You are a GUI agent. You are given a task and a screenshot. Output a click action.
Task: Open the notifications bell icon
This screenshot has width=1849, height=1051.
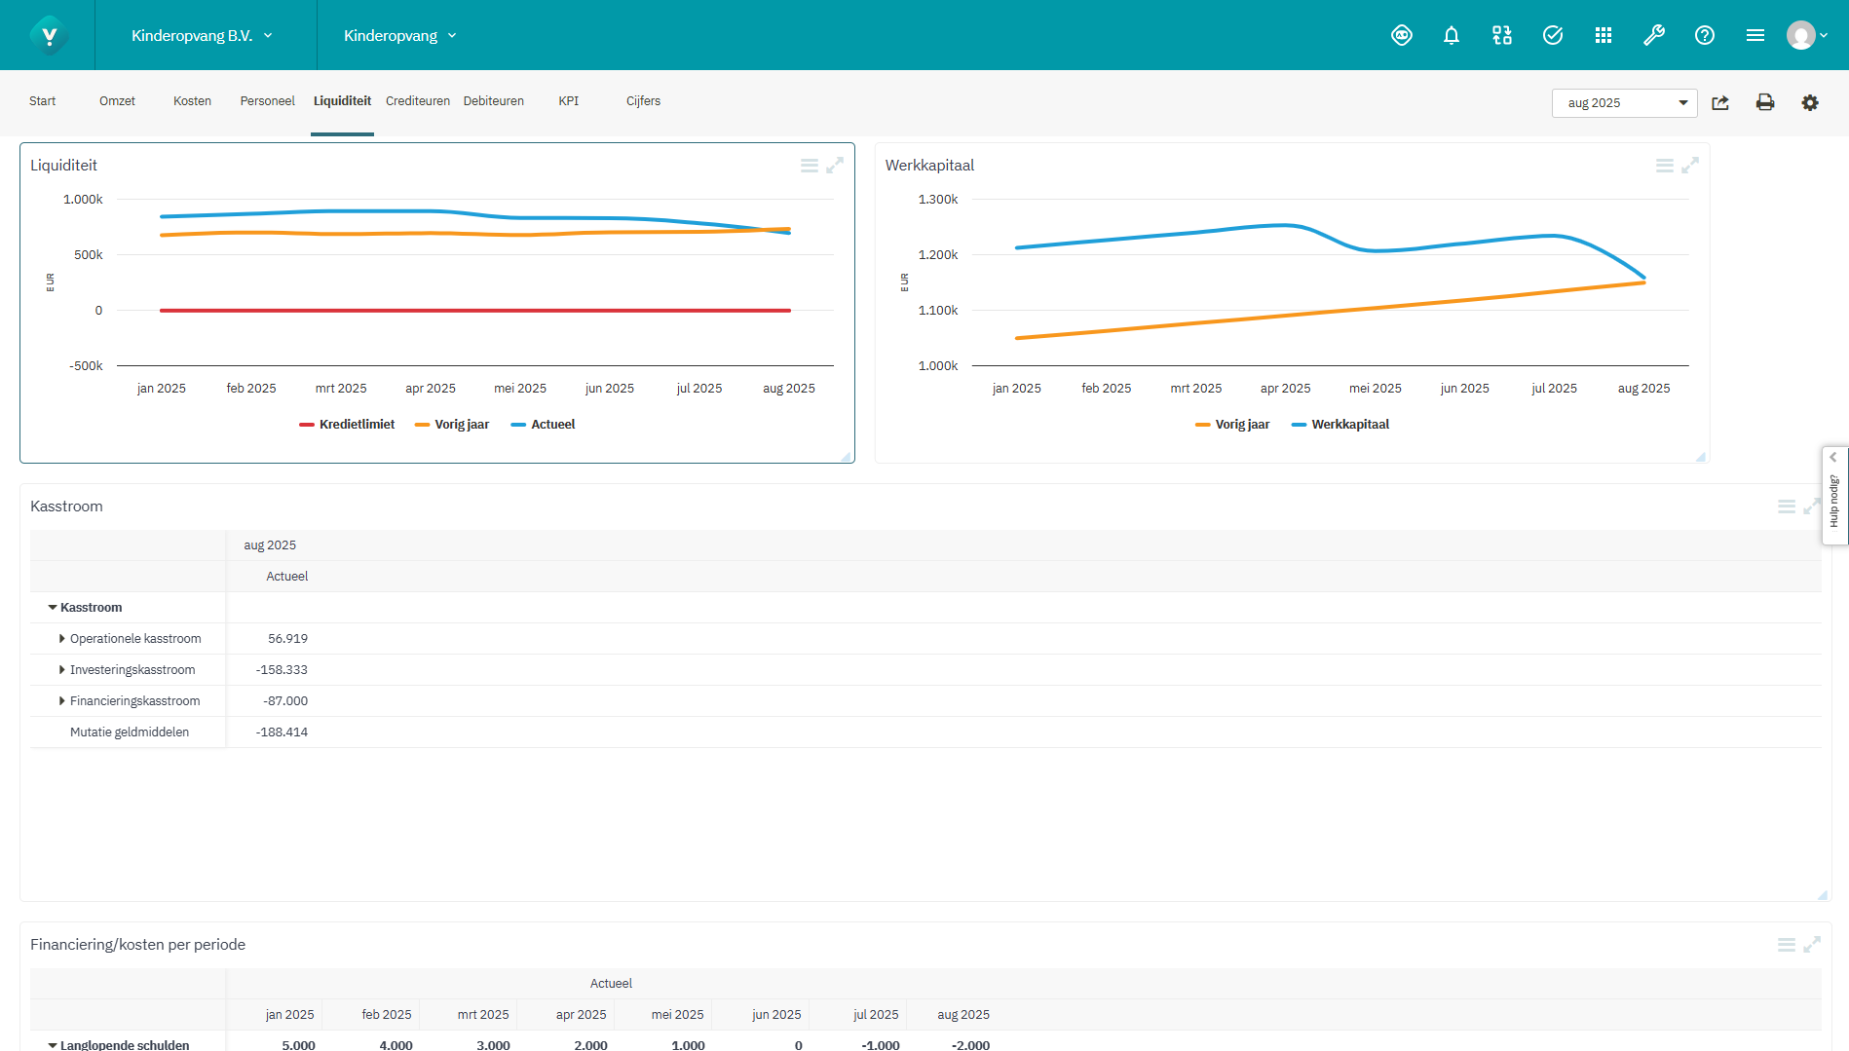click(1451, 36)
